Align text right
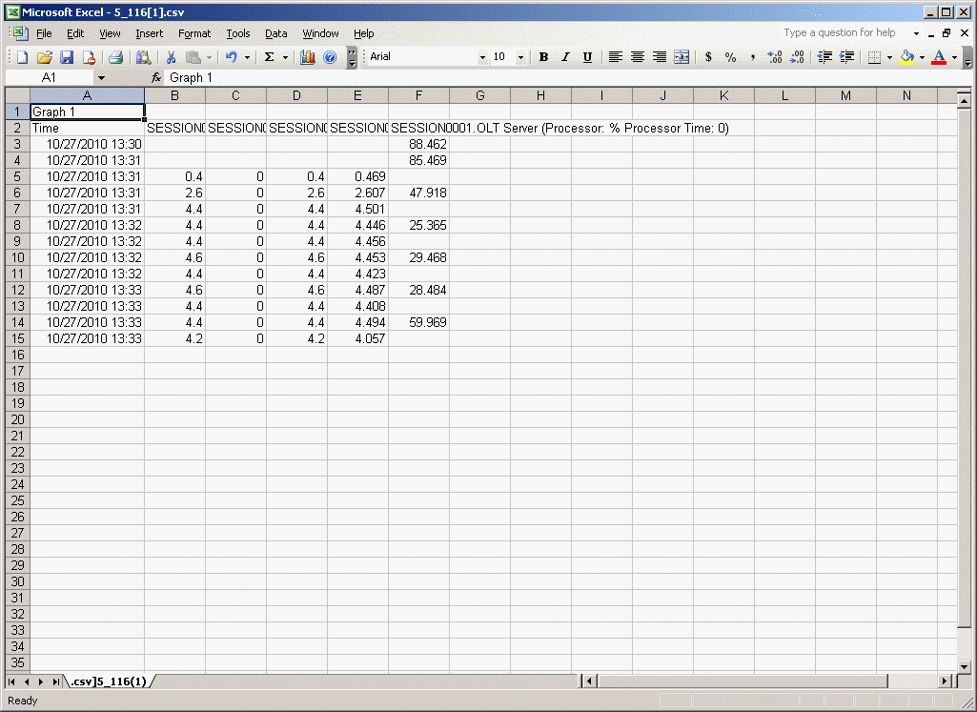 coord(660,57)
